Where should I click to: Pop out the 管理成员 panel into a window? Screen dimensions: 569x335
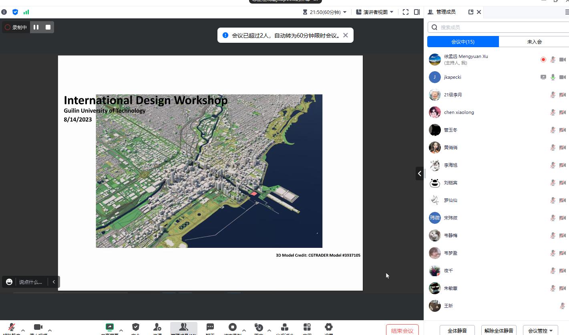click(x=471, y=12)
